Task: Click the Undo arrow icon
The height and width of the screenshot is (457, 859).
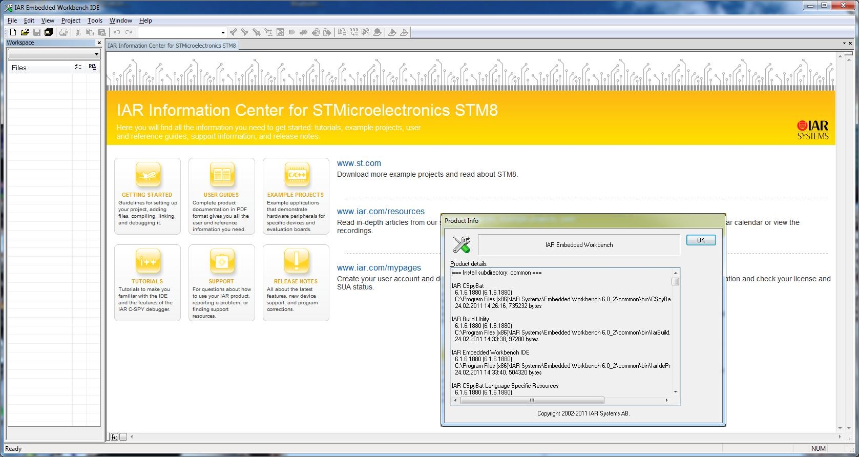Action: click(x=117, y=32)
